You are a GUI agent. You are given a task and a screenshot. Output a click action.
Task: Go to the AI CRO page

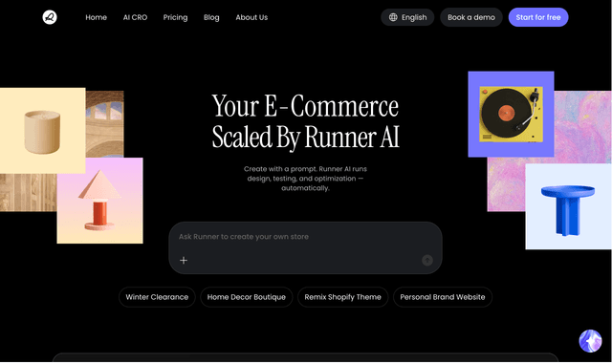click(x=135, y=17)
